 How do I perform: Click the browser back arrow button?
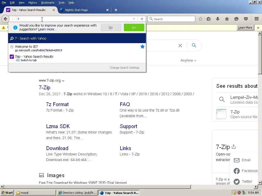(5, 19)
